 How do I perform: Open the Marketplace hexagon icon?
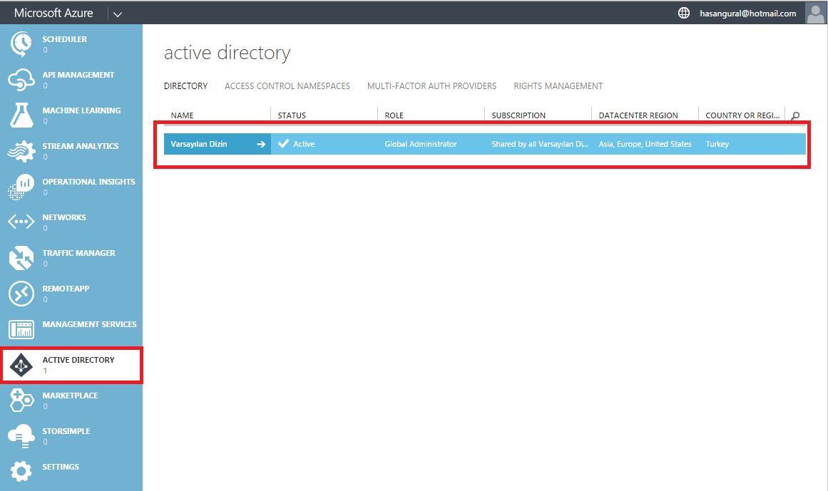pos(21,400)
